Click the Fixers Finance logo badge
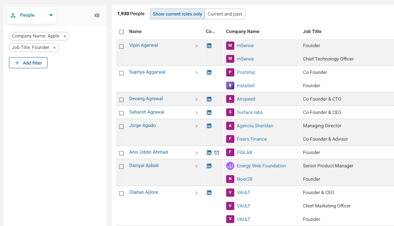This screenshot has width=394, height=226. (230, 139)
